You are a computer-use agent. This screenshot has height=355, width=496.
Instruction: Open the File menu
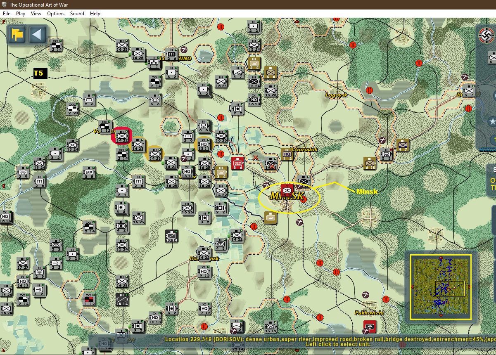[x=7, y=14]
